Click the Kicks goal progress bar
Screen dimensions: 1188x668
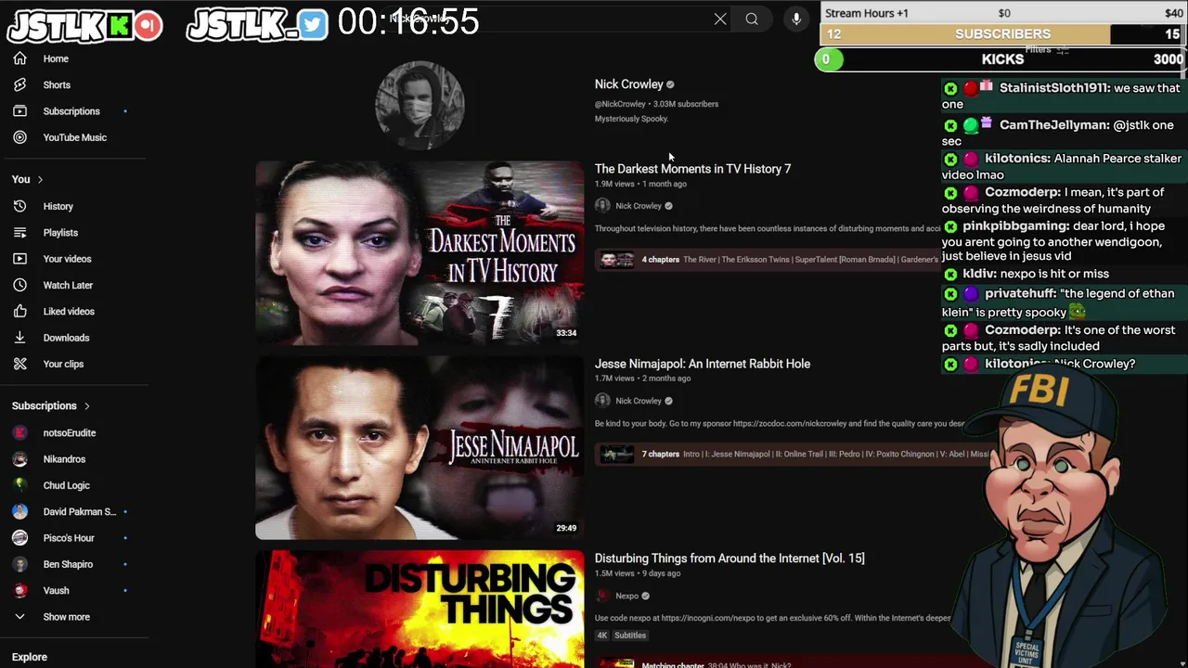[1002, 59]
